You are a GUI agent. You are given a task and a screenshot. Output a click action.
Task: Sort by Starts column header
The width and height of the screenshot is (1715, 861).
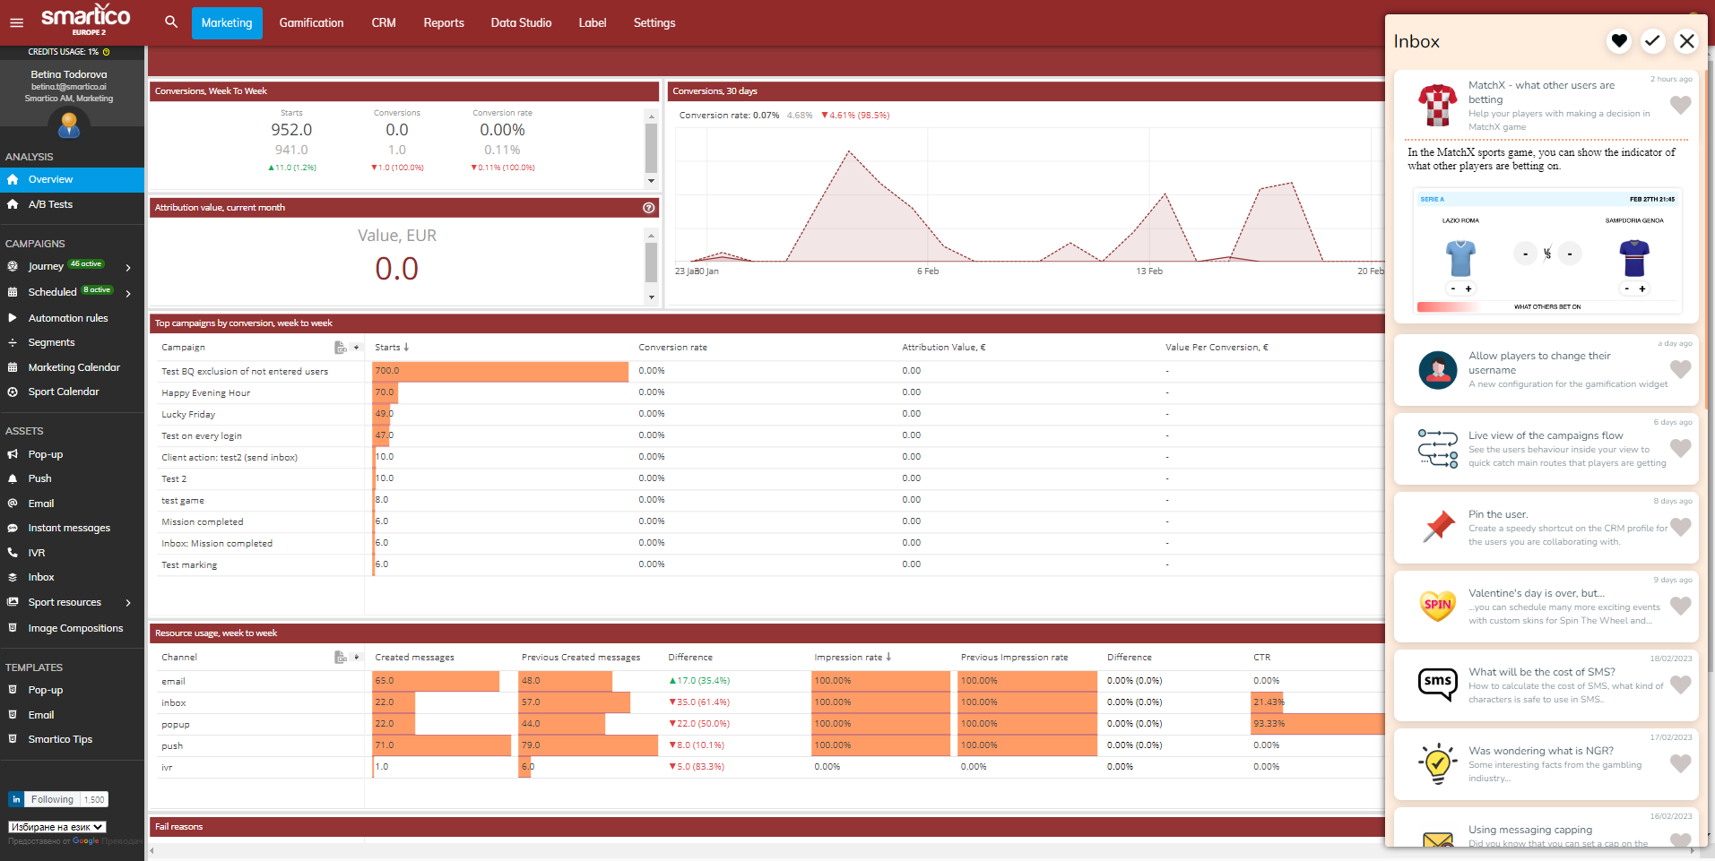(391, 348)
